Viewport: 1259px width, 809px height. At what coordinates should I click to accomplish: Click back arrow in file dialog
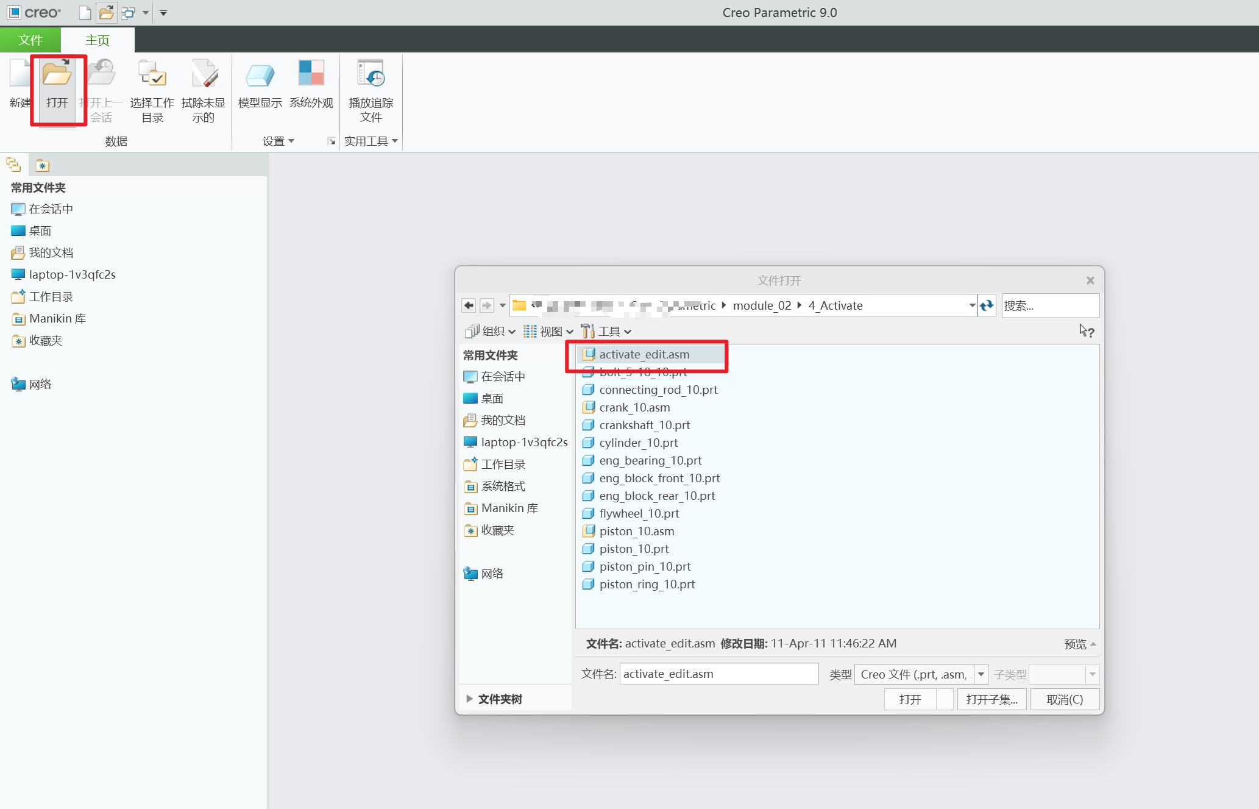pos(468,305)
